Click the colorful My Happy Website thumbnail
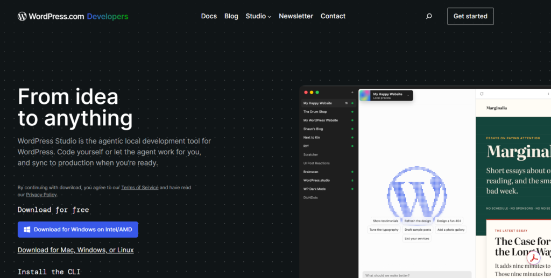The width and height of the screenshot is (551, 278). (x=365, y=96)
